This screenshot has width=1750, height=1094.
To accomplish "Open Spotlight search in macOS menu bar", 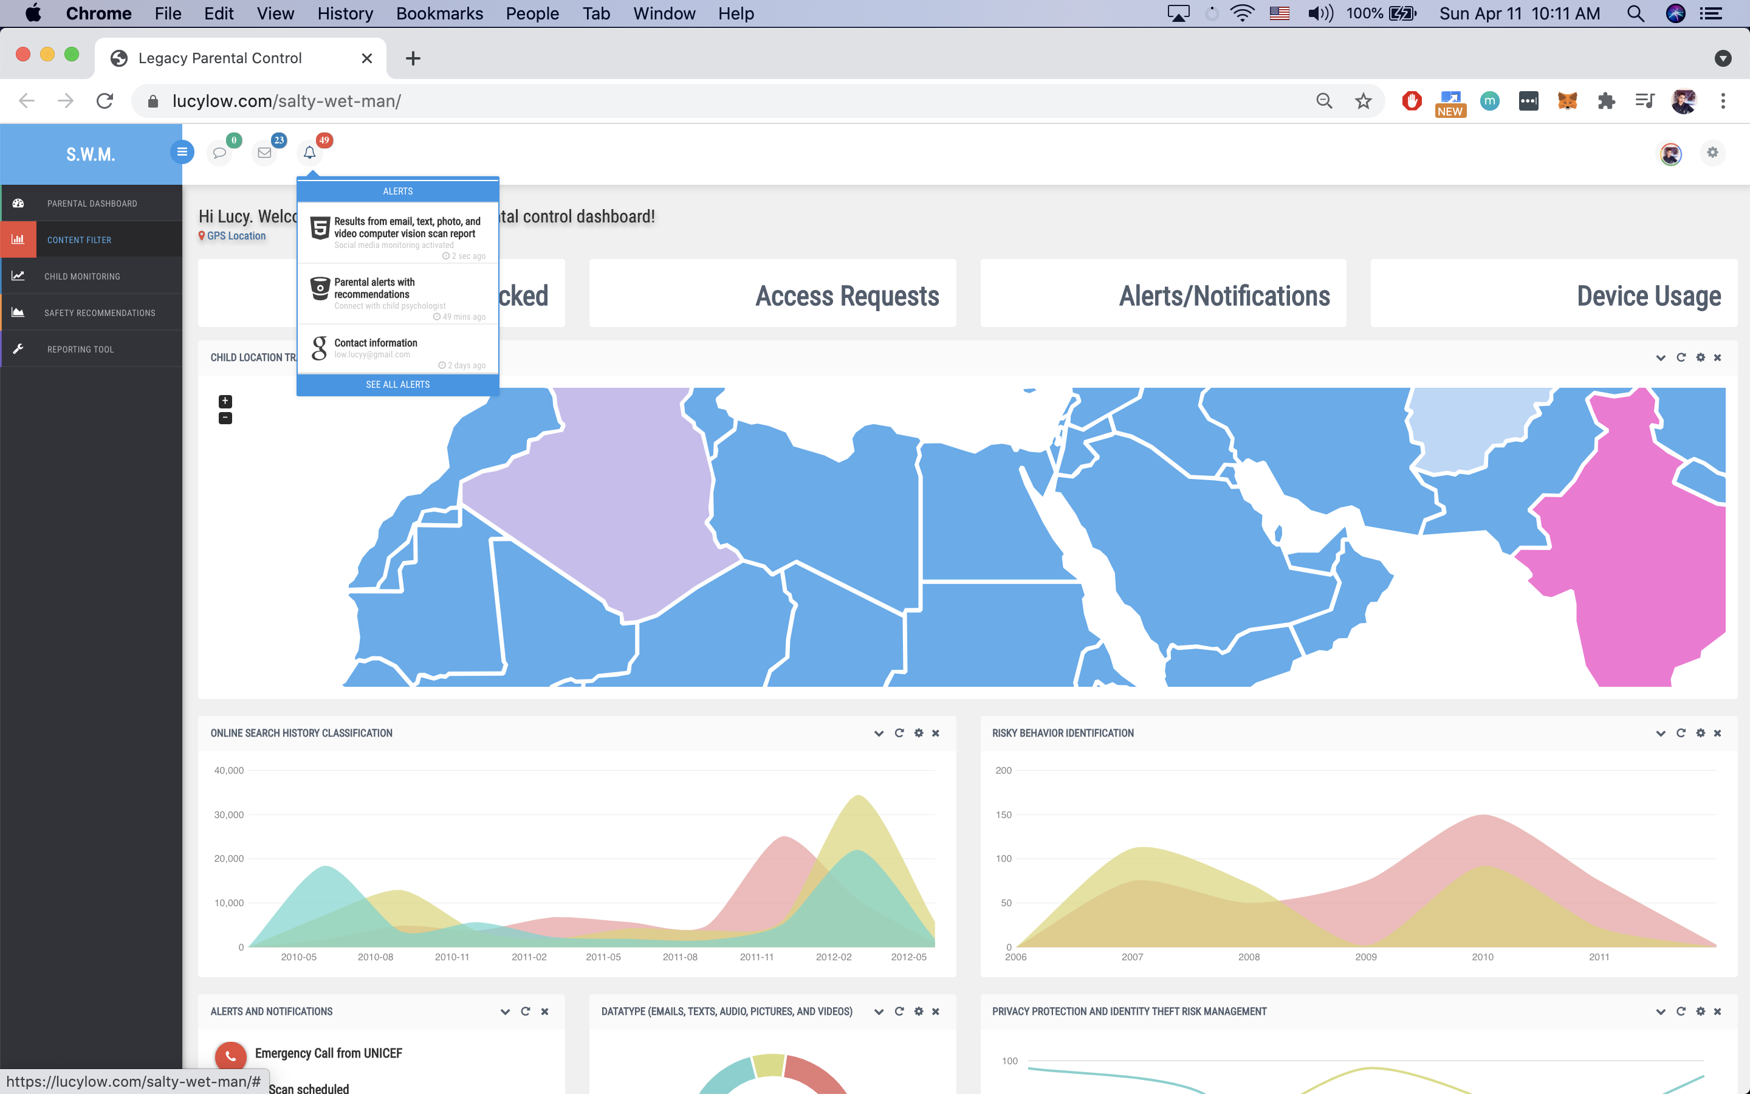I will 1636,13.
